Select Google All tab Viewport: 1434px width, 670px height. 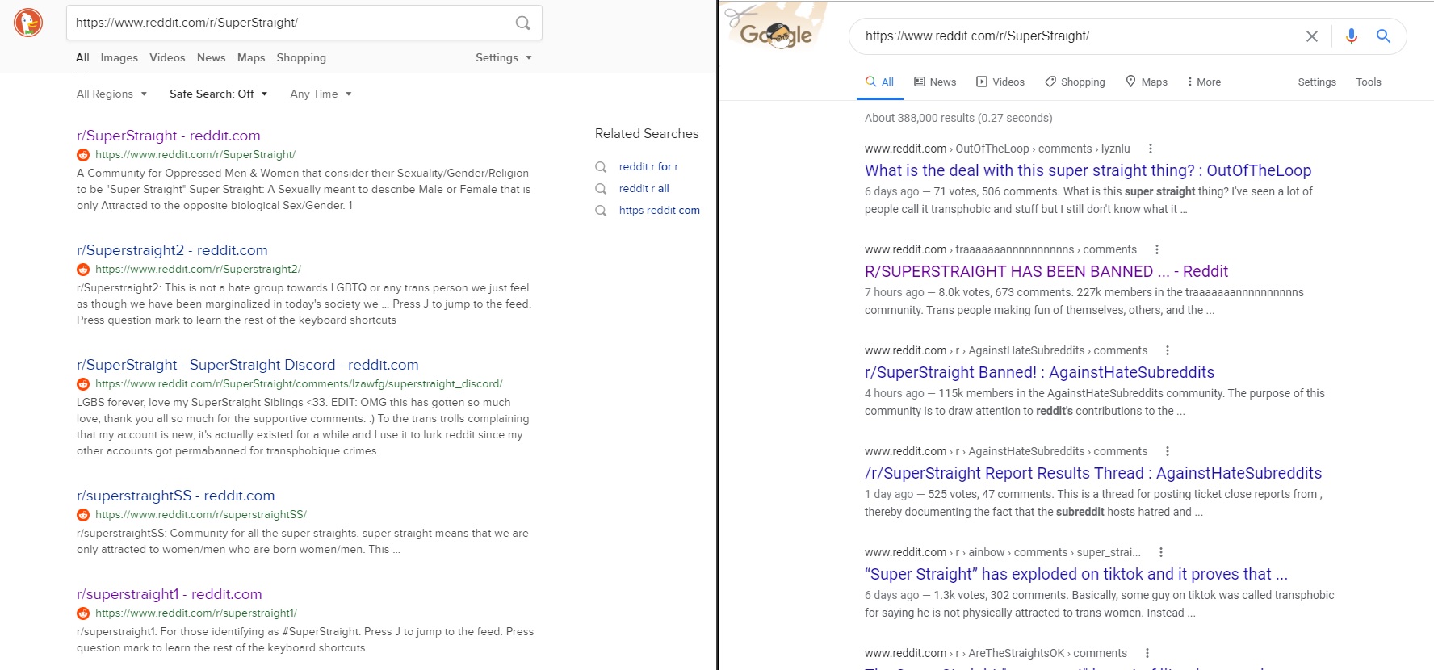(879, 82)
